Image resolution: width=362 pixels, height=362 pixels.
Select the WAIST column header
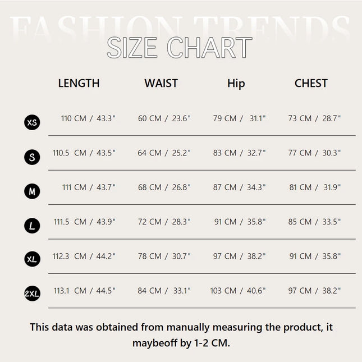click(161, 83)
